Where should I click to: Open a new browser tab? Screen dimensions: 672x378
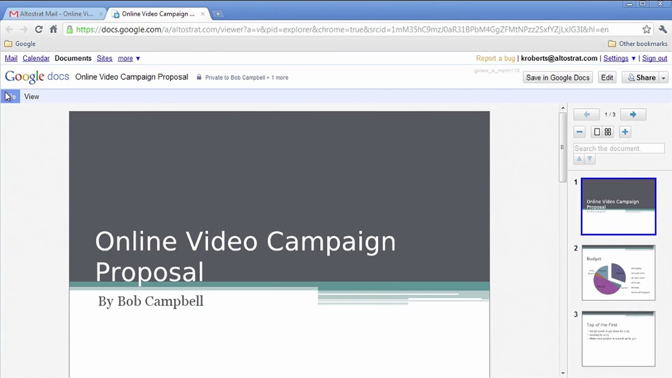click(x=218, y=14)
